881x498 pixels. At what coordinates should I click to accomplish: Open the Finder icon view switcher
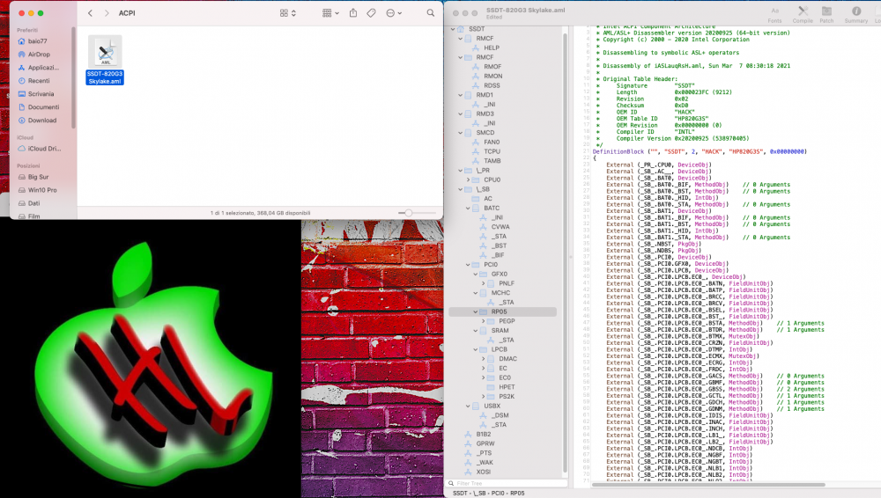(288, 13)
